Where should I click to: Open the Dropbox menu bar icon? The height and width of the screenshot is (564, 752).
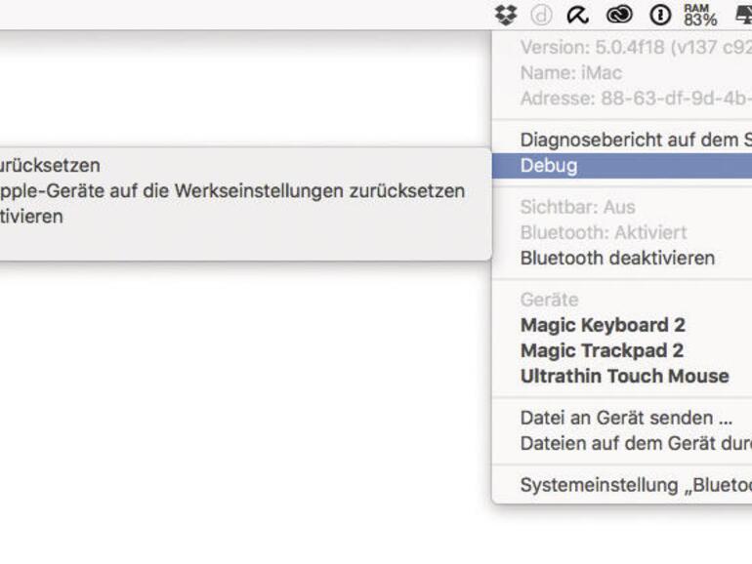point(506,15)
